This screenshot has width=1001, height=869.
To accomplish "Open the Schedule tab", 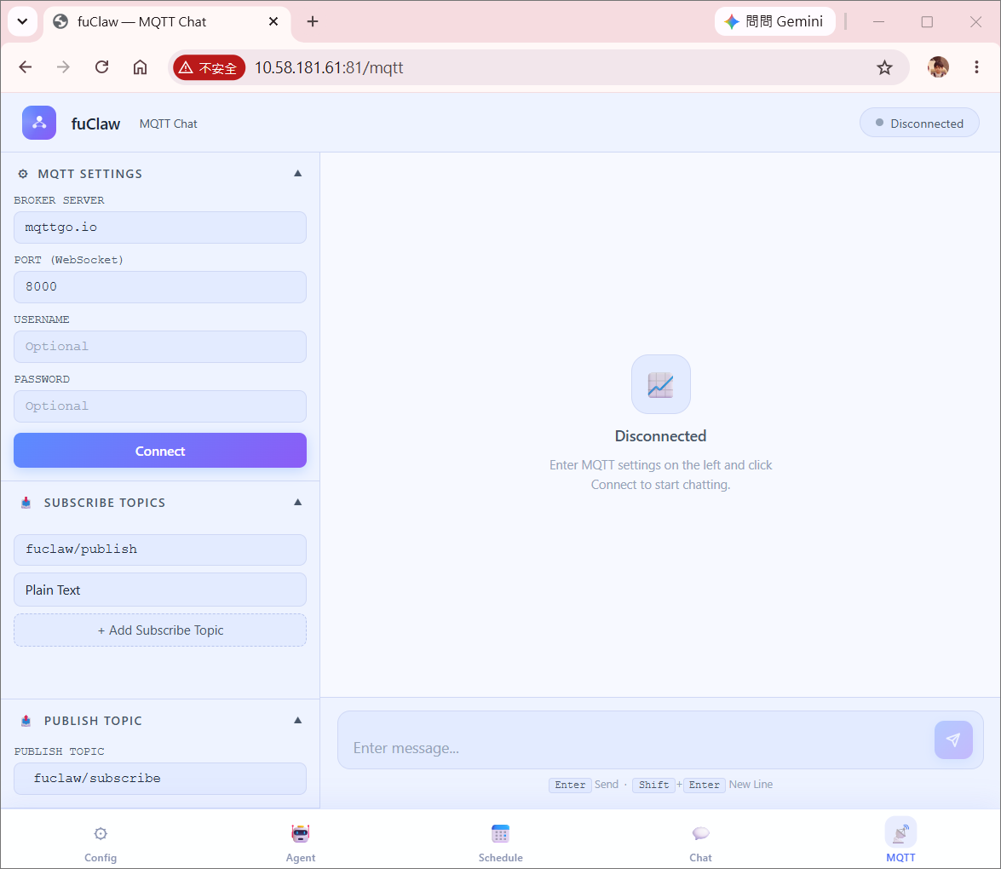I will pos(501,844).
